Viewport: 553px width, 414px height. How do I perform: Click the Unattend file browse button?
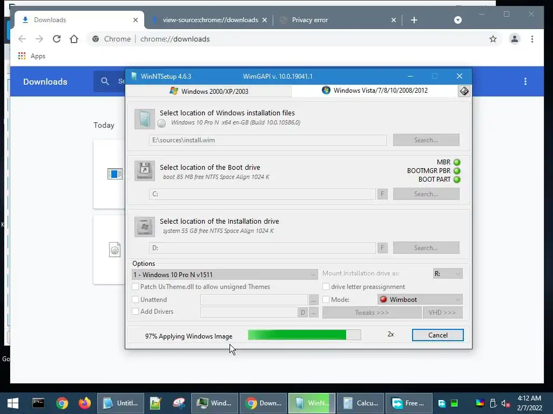tap(313, 300)
